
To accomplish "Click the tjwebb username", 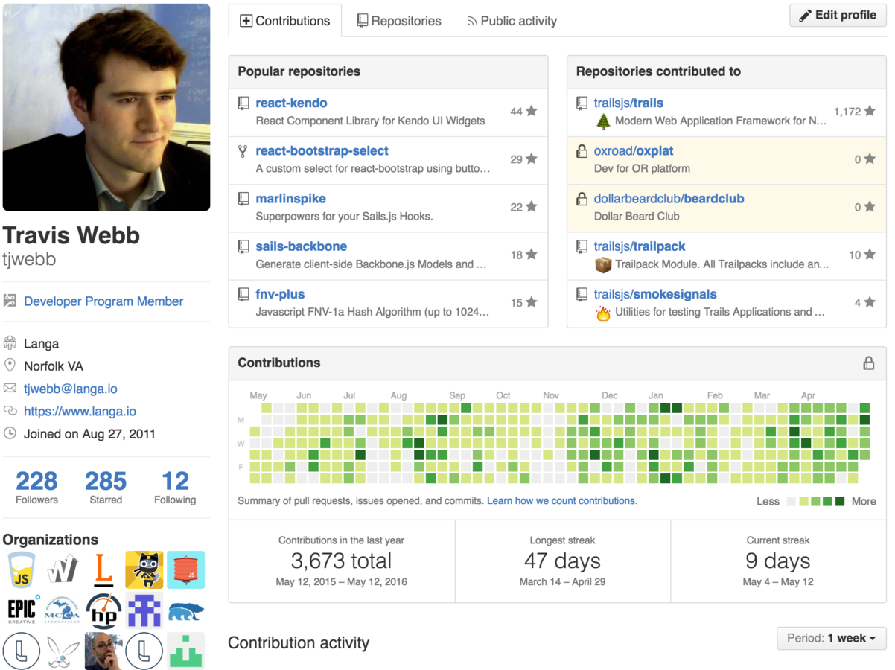I will (30, 259).
